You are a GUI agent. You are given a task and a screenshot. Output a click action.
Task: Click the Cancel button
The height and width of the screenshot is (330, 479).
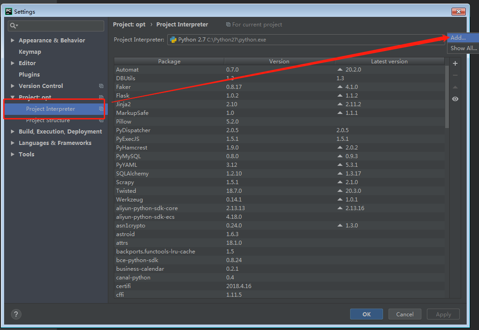[x=405, y=314]
